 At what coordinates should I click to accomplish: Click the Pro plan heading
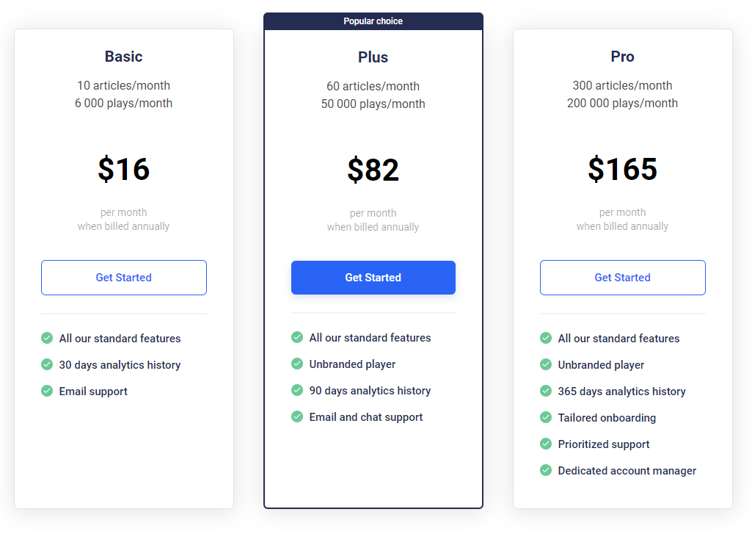[623, 57]
